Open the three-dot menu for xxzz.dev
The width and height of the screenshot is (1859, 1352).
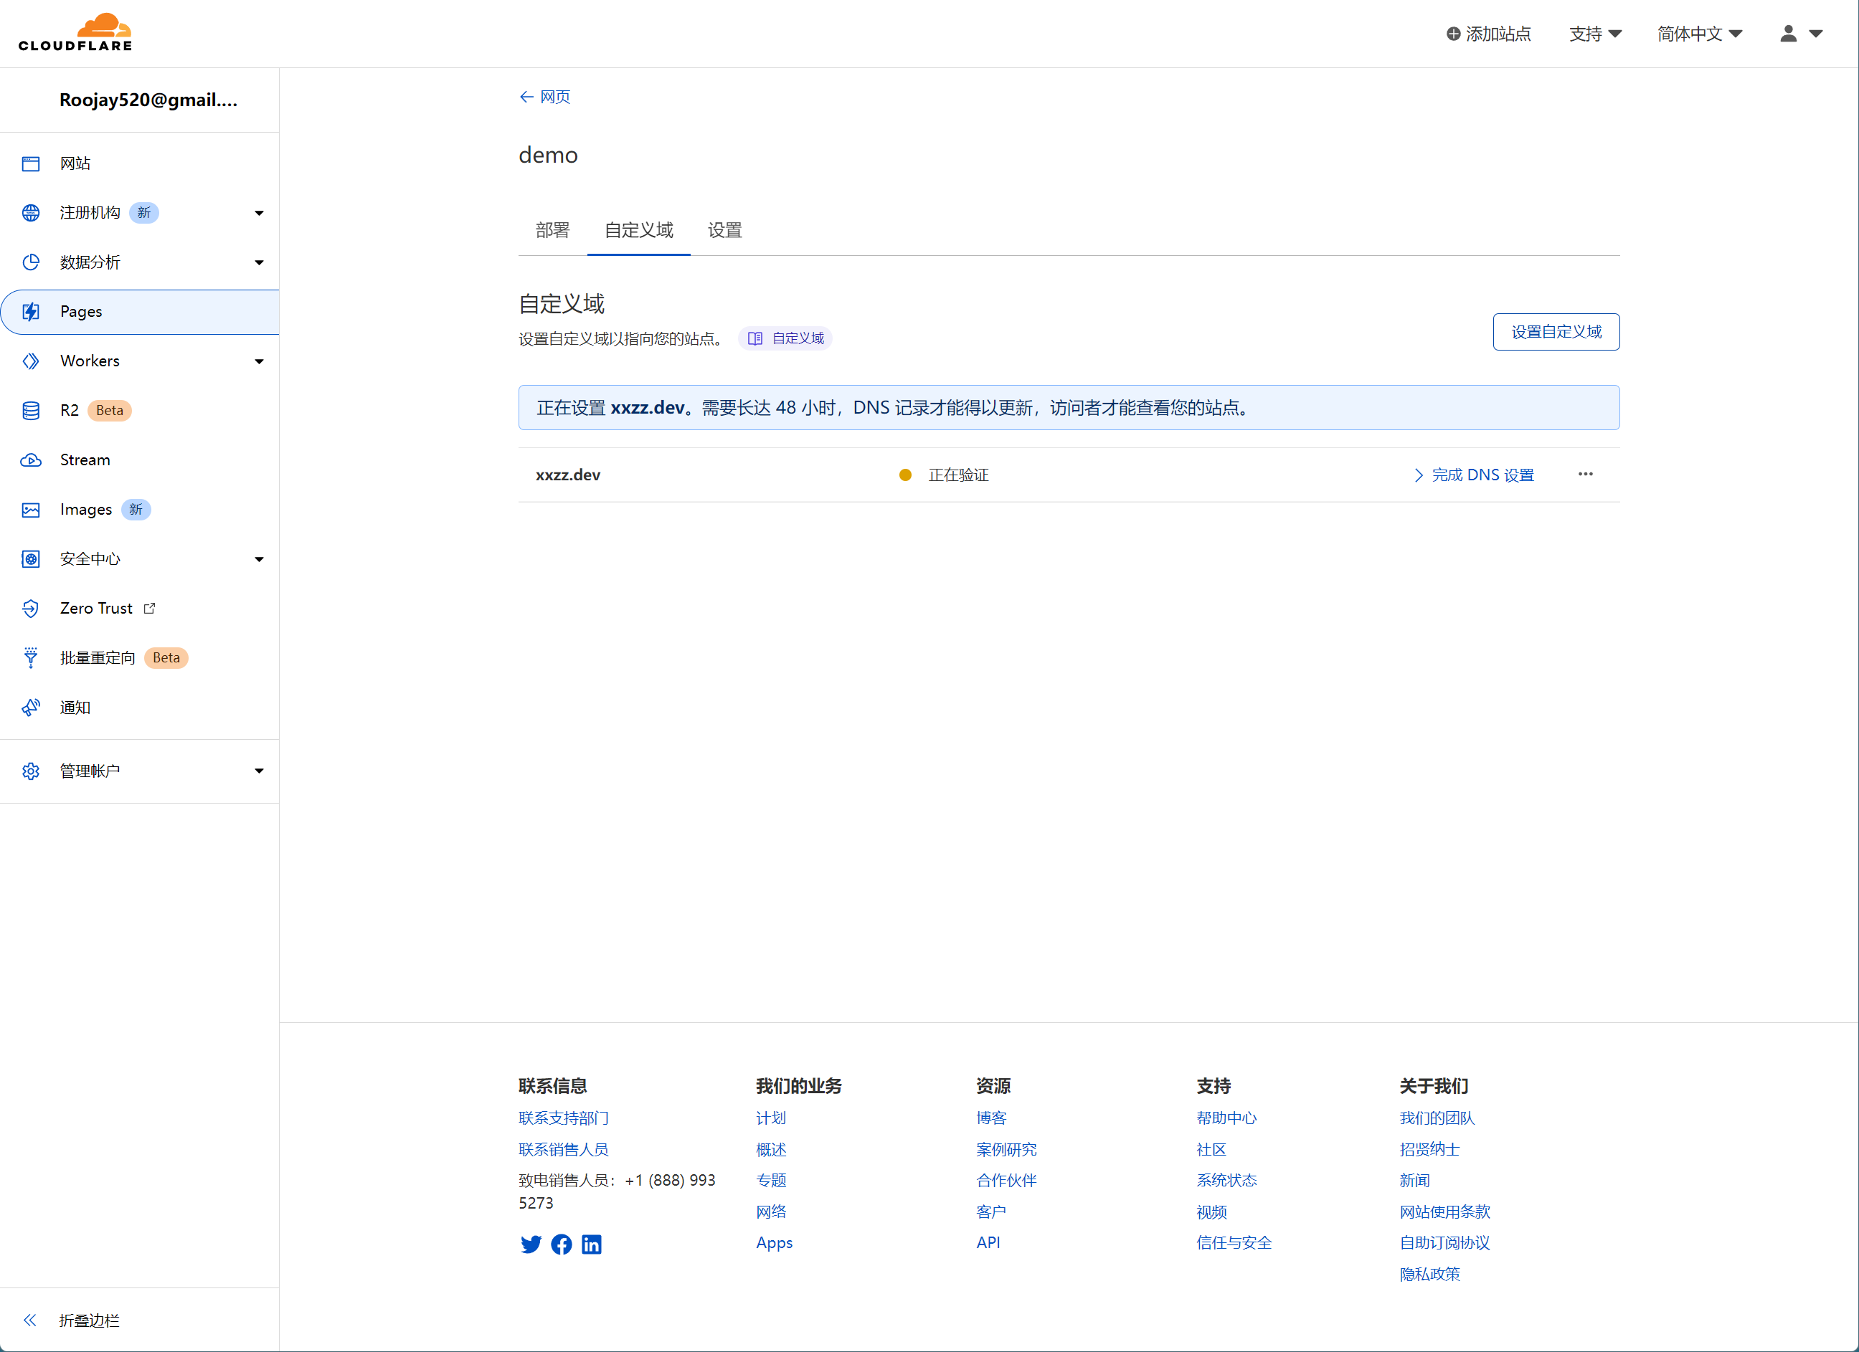click(x=1585, y=475)
